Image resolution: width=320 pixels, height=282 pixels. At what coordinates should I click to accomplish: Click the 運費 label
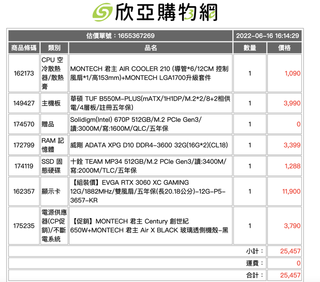pyautogui.click(x=255, y=263)
